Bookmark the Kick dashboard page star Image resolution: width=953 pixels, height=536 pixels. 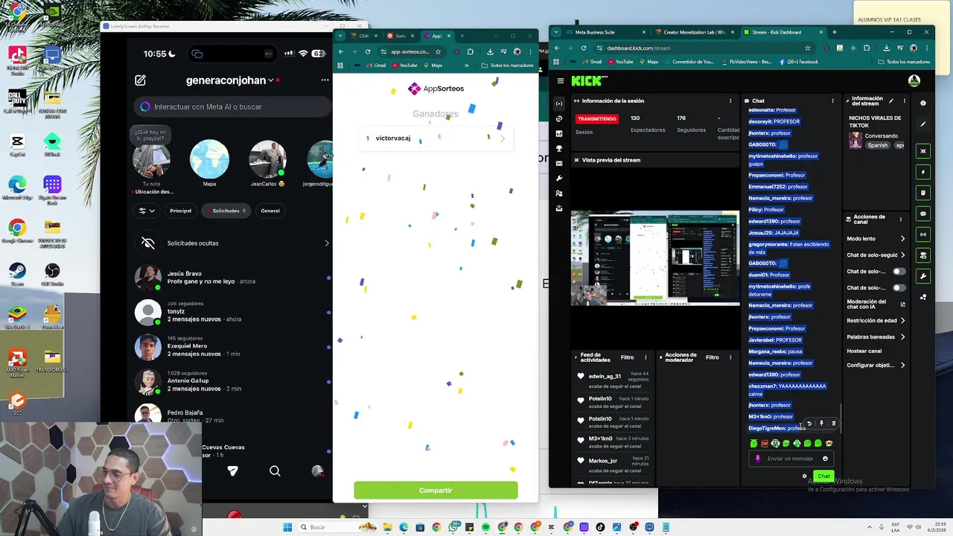point(807,48)
